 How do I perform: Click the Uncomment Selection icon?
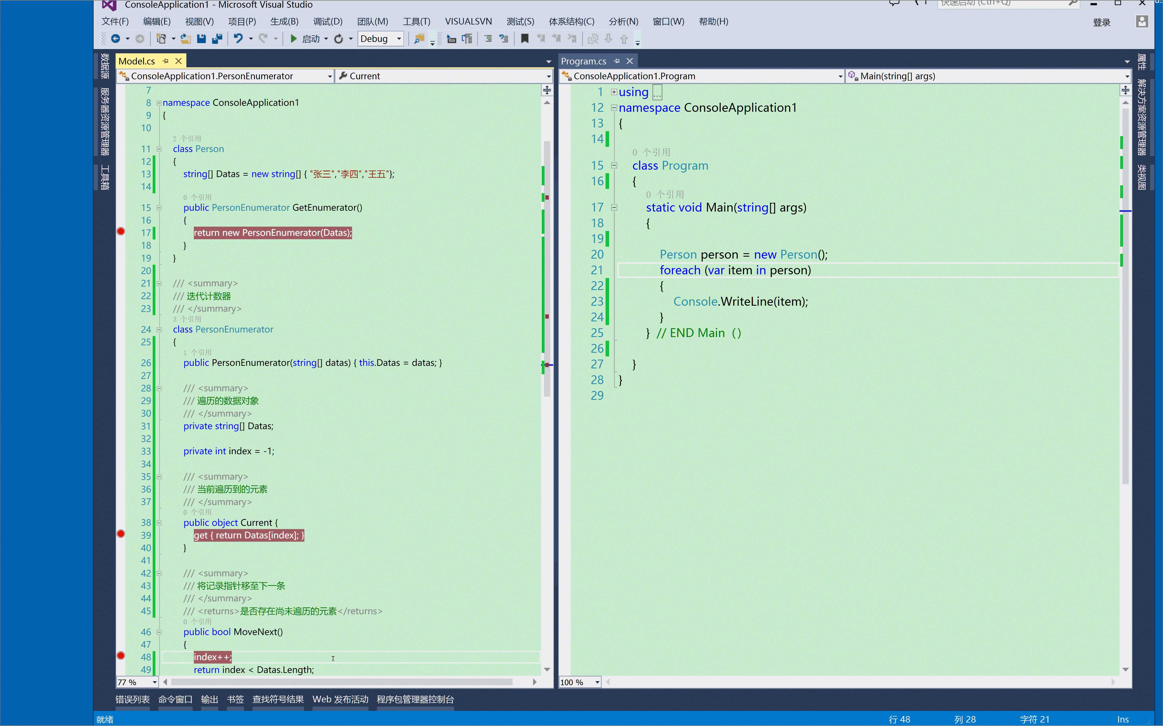click(504, 39)
